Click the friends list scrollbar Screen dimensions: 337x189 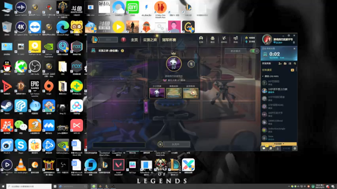tap(297, 69)
